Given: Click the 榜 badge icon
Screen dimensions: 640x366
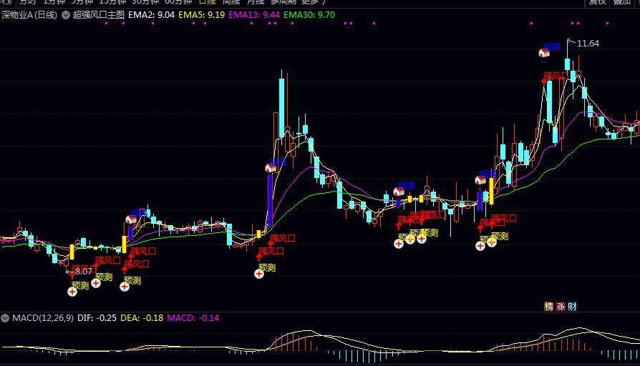Looking at the screenshot, I should (x=548, y=306).
